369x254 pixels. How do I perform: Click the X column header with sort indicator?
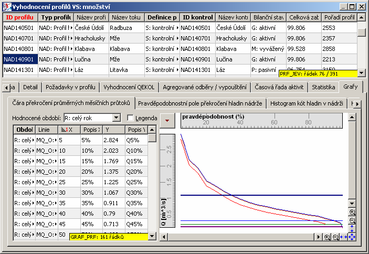69,130
